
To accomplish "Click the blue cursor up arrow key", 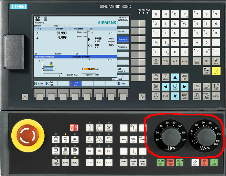I will click(175, 77).
